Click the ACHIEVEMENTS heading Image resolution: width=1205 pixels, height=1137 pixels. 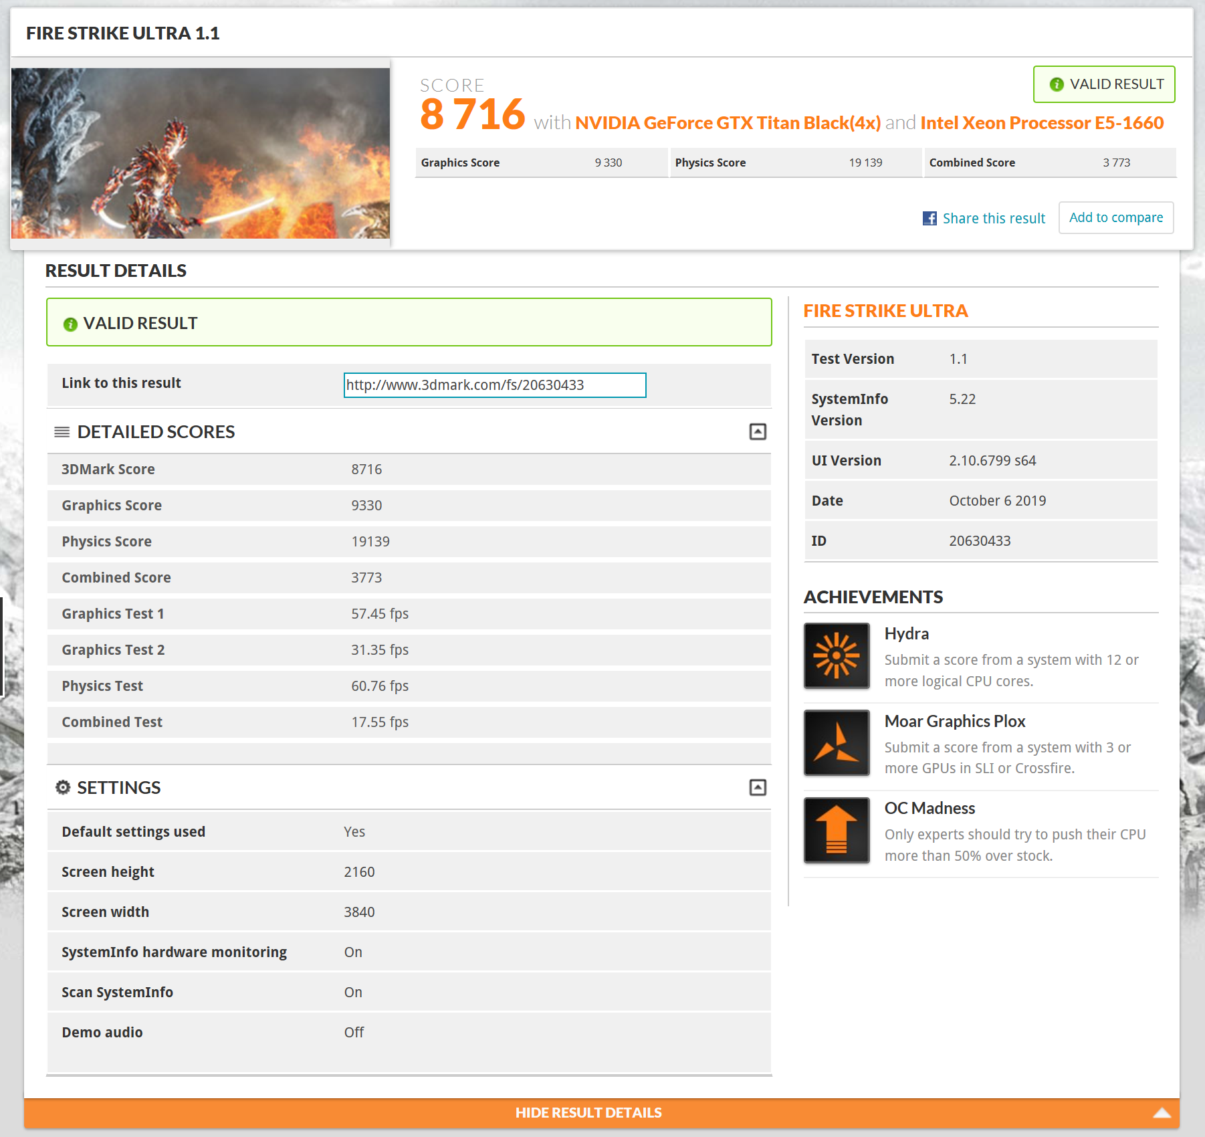coord(873,597)
